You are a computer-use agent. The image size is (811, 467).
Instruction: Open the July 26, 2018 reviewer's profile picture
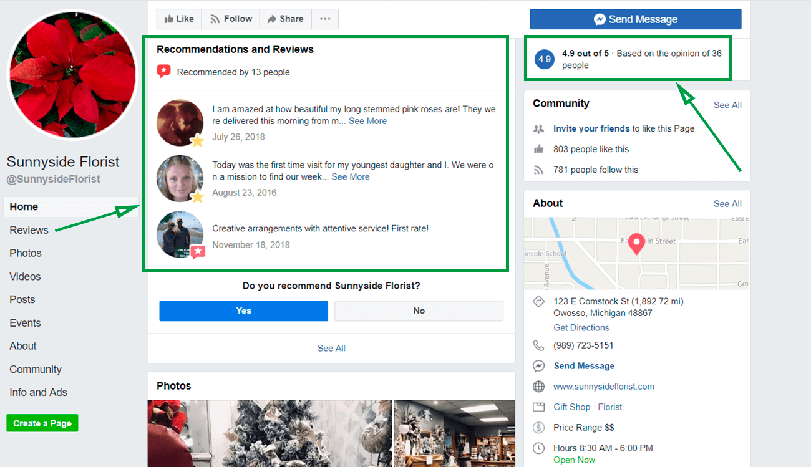tap(180, 123)
